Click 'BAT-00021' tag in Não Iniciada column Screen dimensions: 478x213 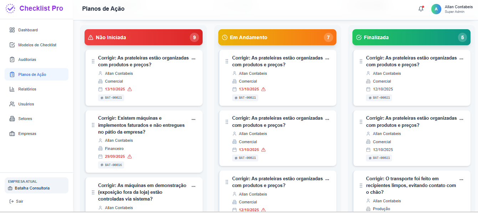pos(111,98)
